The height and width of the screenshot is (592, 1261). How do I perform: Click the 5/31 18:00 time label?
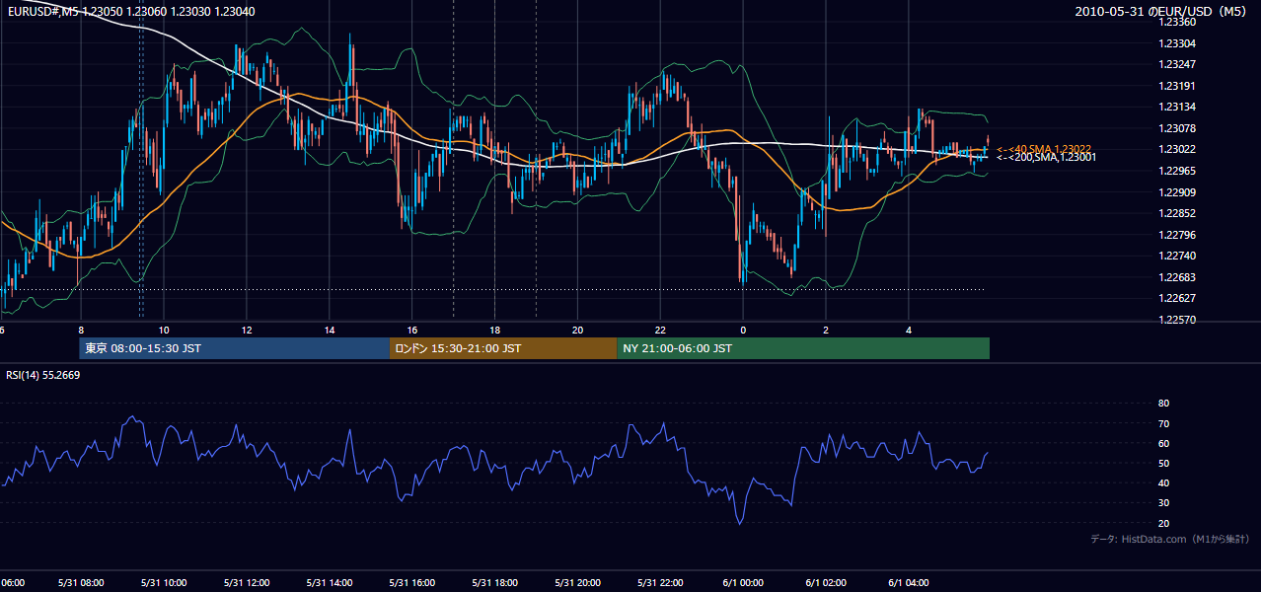494,583
